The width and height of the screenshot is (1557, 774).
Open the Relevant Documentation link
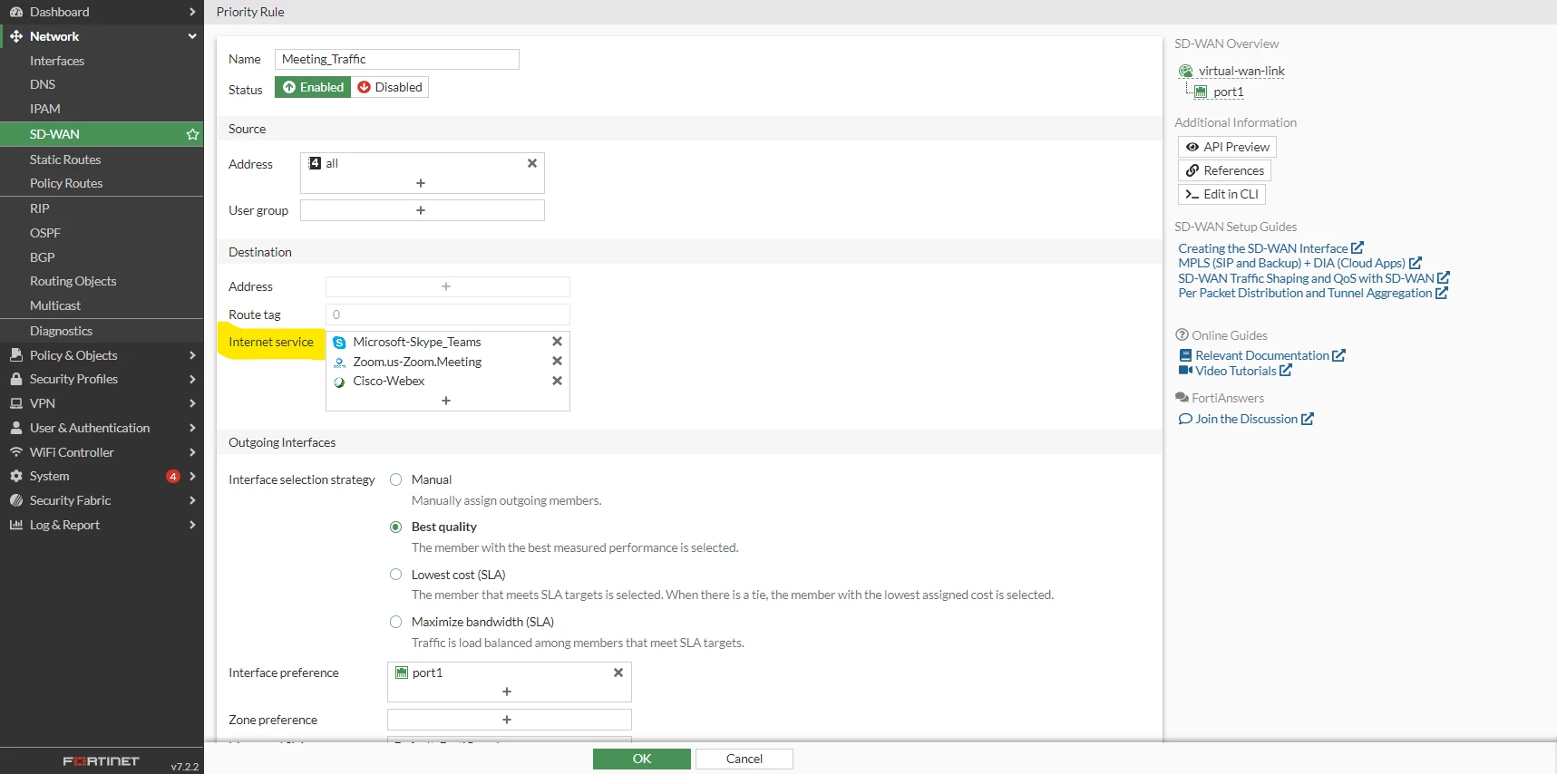pos(1262,355)
